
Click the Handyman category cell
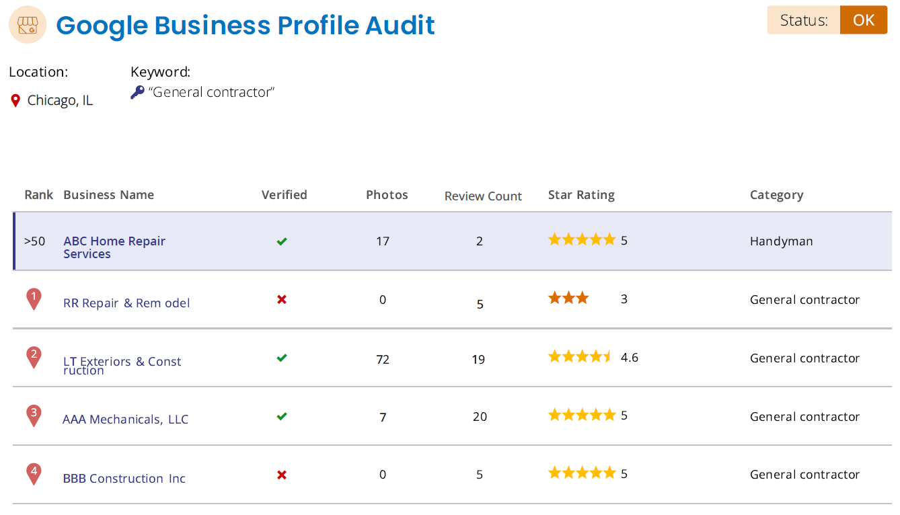click(781, 241)
